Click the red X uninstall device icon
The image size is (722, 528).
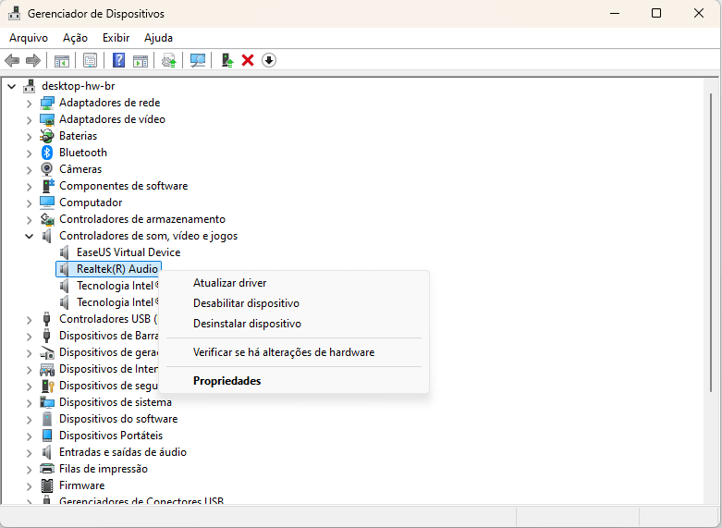(x=248, y=60)
